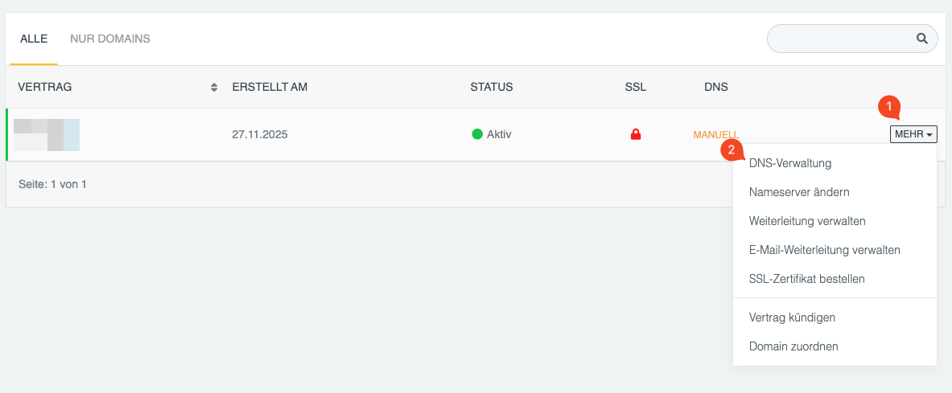
Task: Sort by the Vertrag column arrows
Action: point(213,87)
